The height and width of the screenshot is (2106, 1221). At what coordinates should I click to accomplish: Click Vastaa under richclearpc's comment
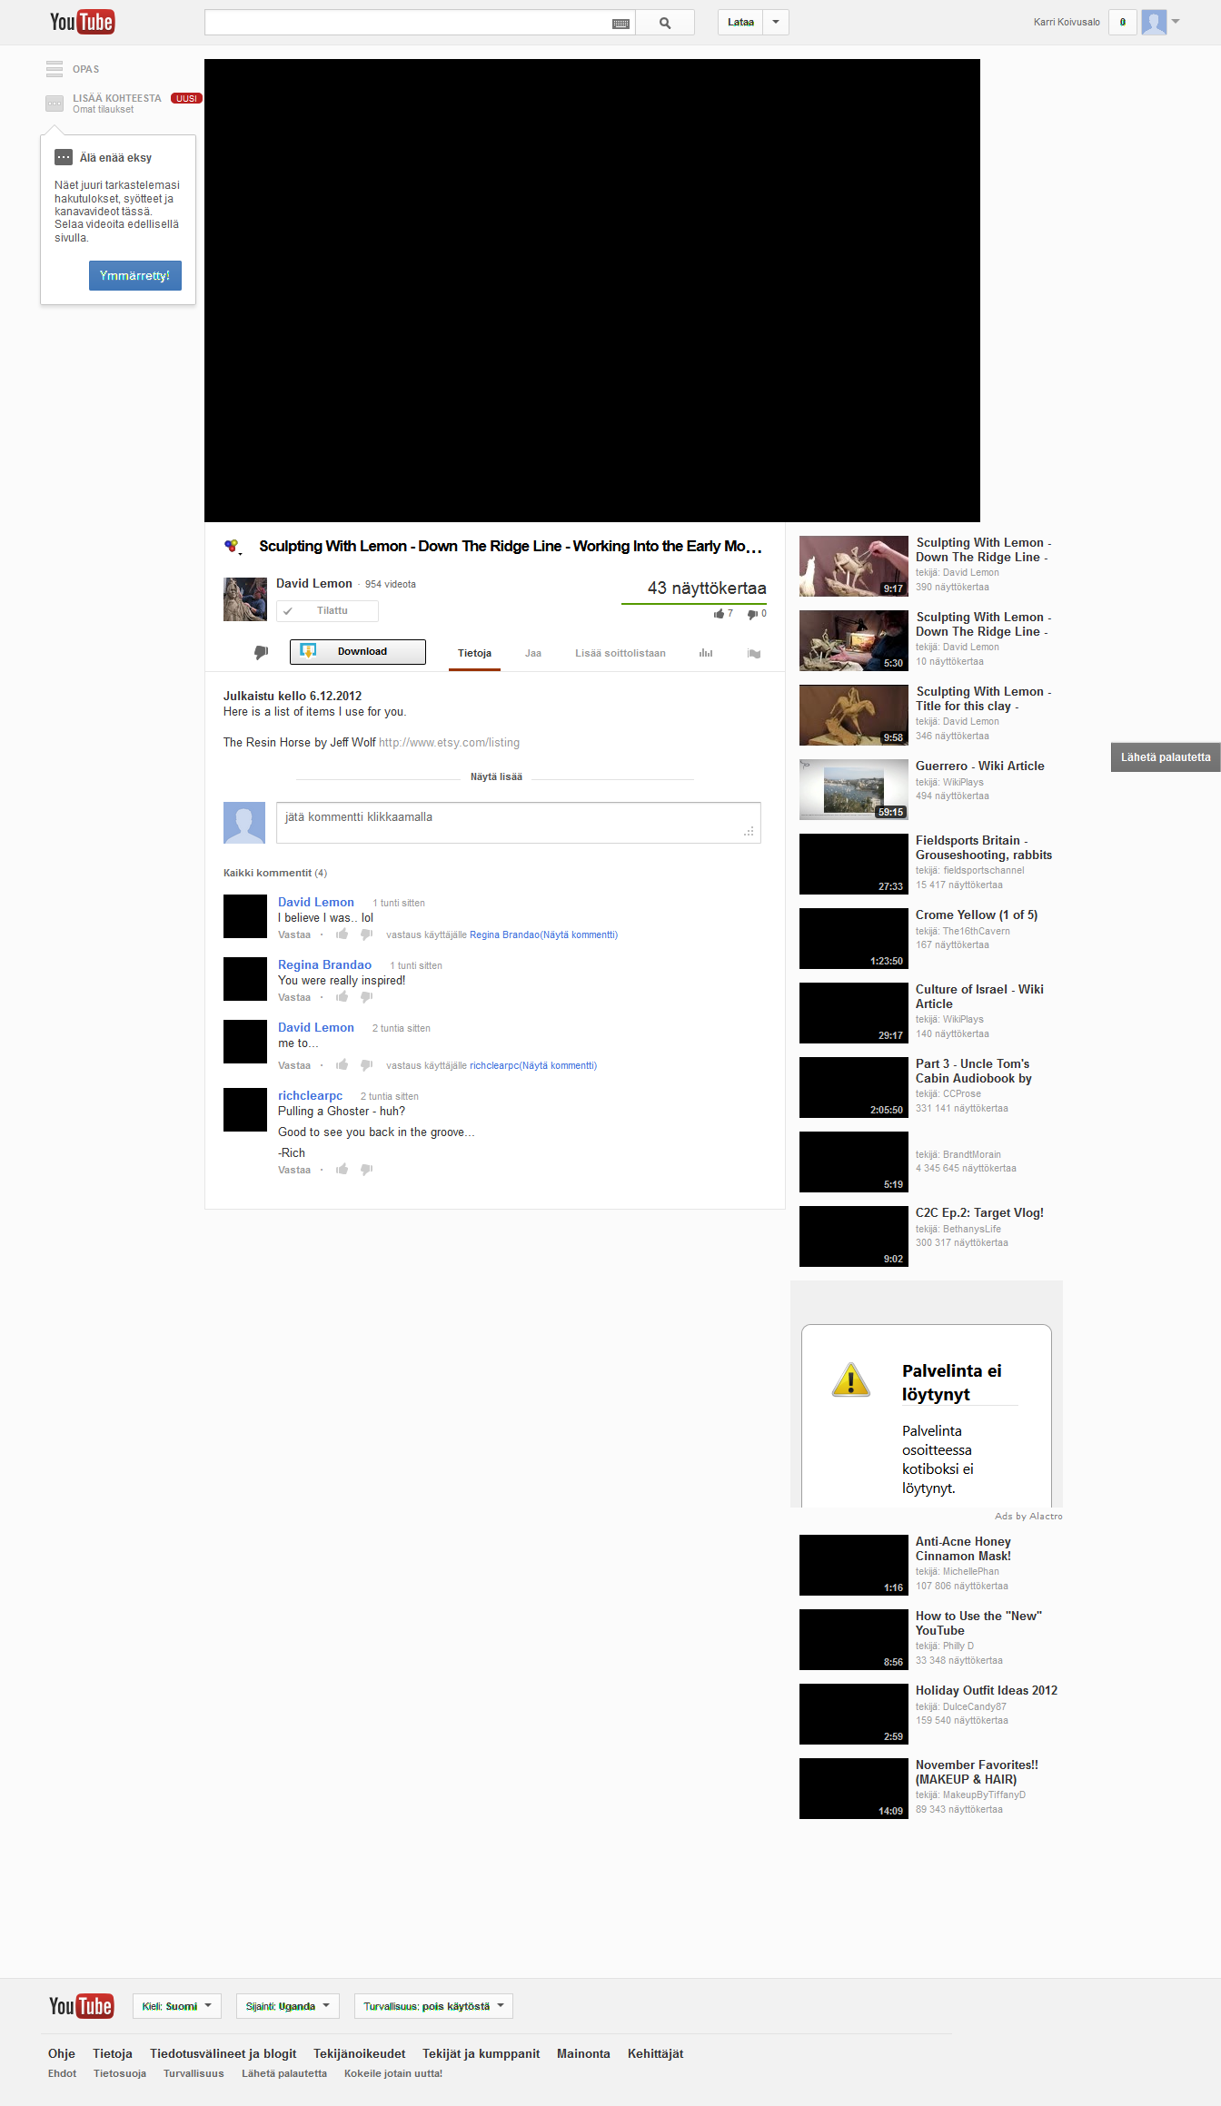point(294,1171)
